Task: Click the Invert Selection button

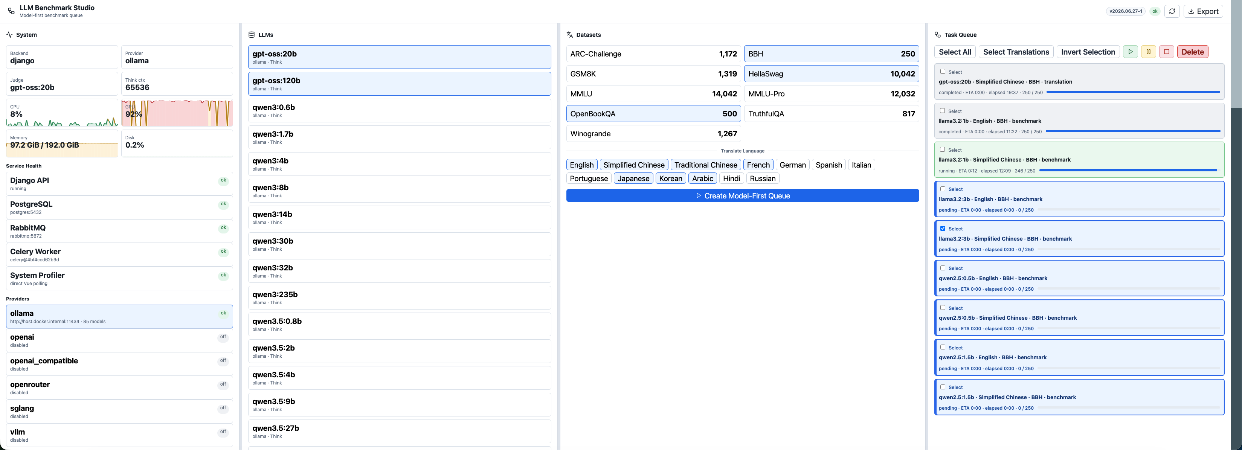Action: tap(1088, 52)
